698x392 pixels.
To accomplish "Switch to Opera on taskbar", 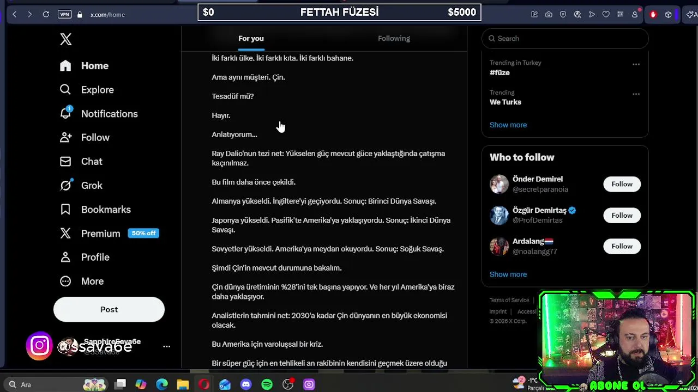I will click(204, 384).
